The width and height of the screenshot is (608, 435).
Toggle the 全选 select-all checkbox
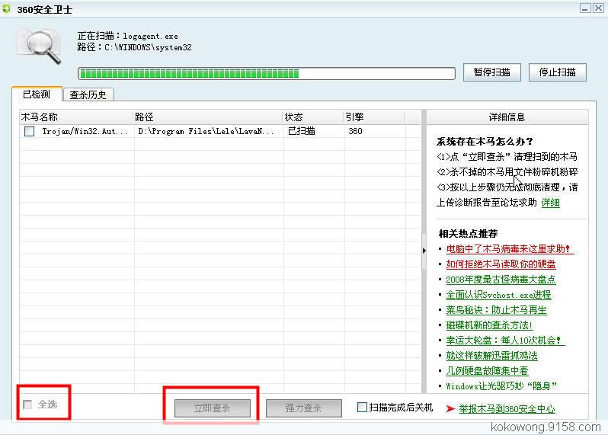[x=27, y=405]
